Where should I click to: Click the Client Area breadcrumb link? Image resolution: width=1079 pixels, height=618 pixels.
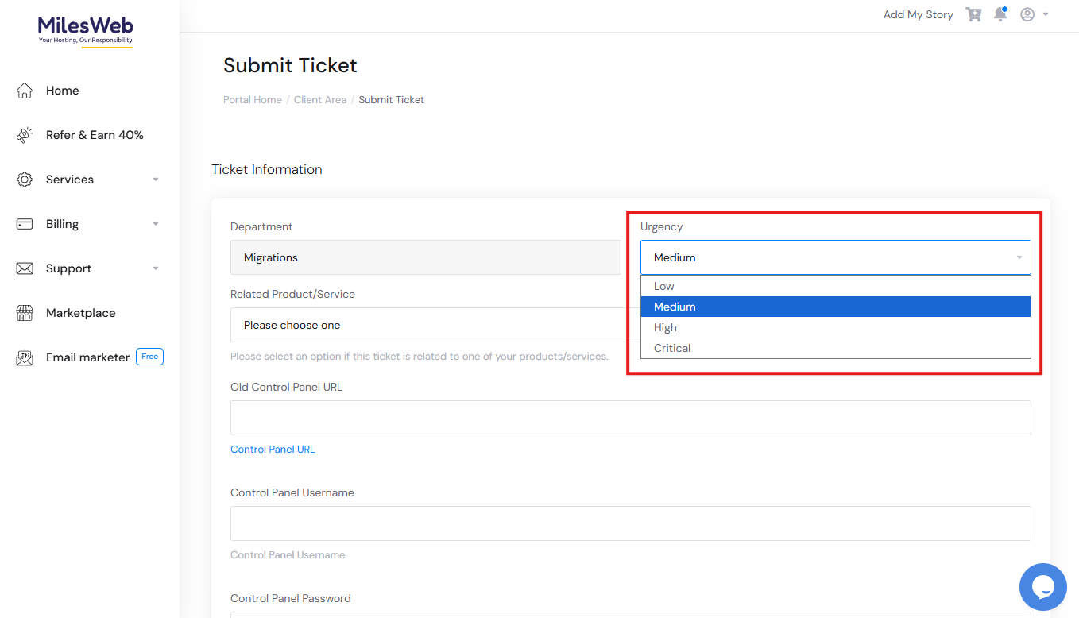point(320,100)
